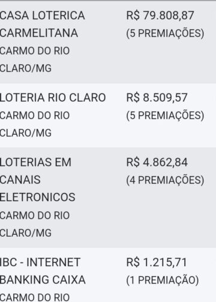Click the R$ 79.808,87 prize amount
216x302 pixels.
pos(160,16)
